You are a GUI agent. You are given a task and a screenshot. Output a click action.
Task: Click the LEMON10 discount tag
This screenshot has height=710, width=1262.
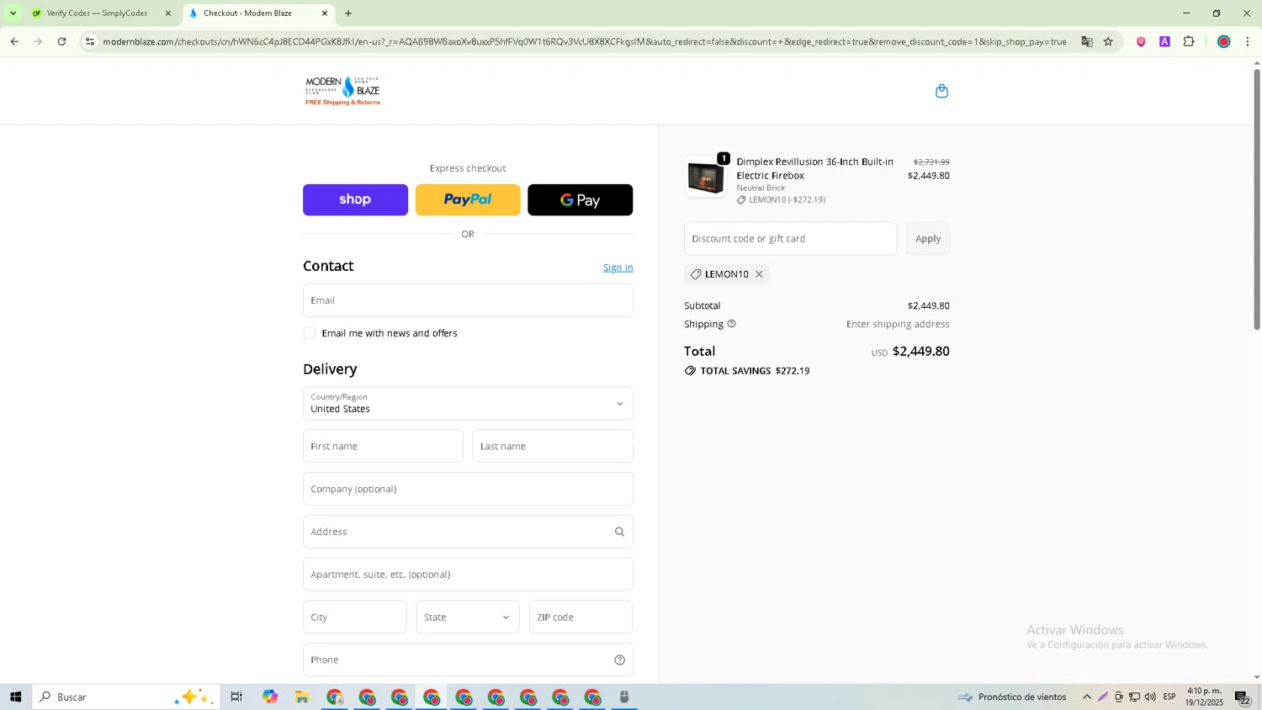(727, 274)
